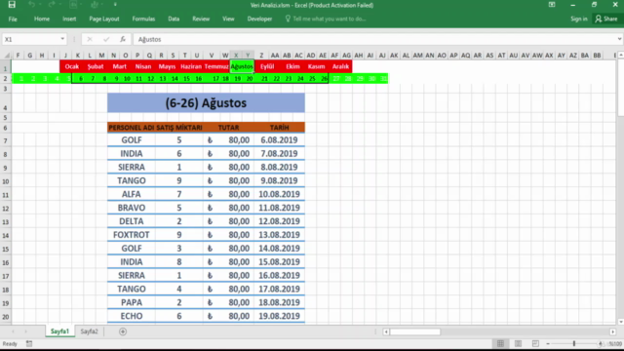Screen dimensions: 624x351
Task: Click vertical scrollbar down arrow
Action: tap(621, 322)
